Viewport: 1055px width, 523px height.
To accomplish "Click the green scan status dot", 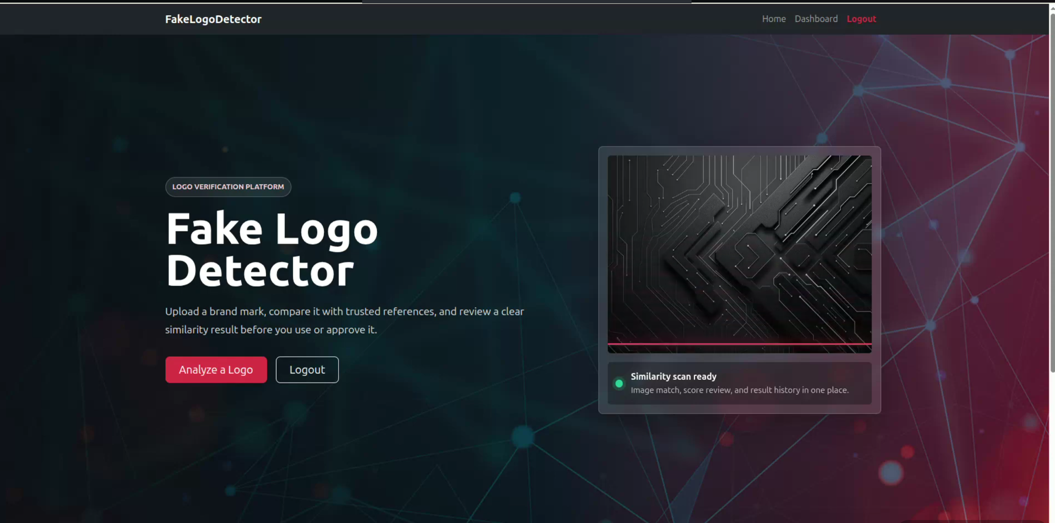I will [x=619, y=383].
